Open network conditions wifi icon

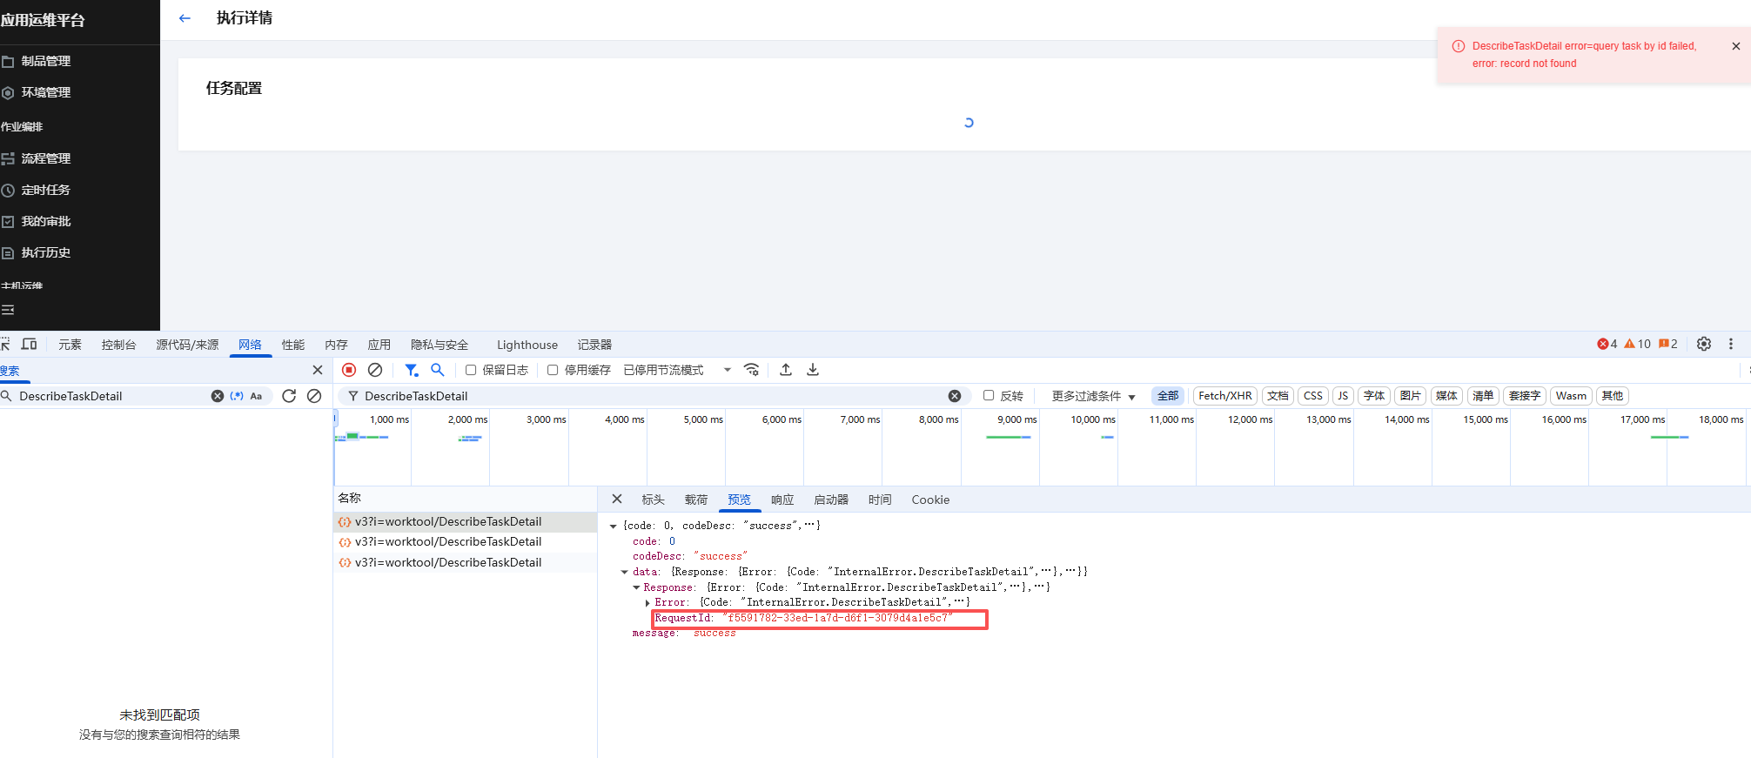[752, 370]
